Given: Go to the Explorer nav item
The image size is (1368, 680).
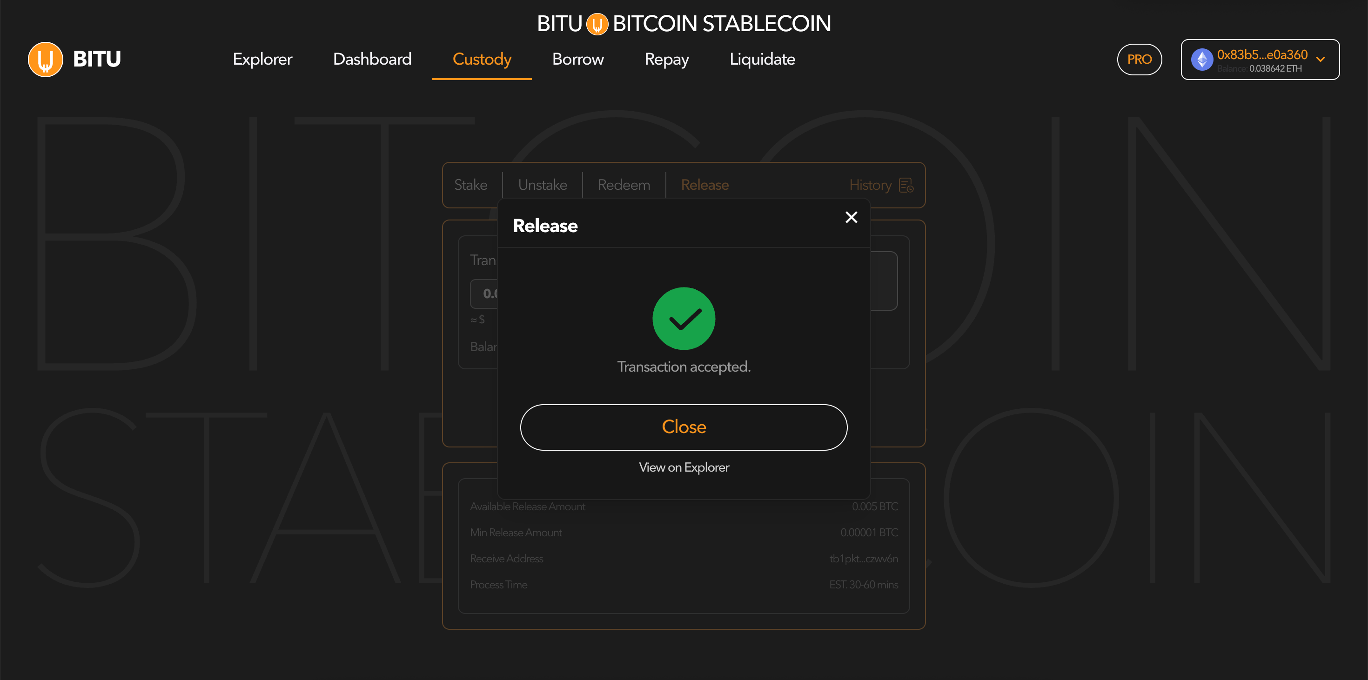Looking at the screenshot, I should coord(262,60).
